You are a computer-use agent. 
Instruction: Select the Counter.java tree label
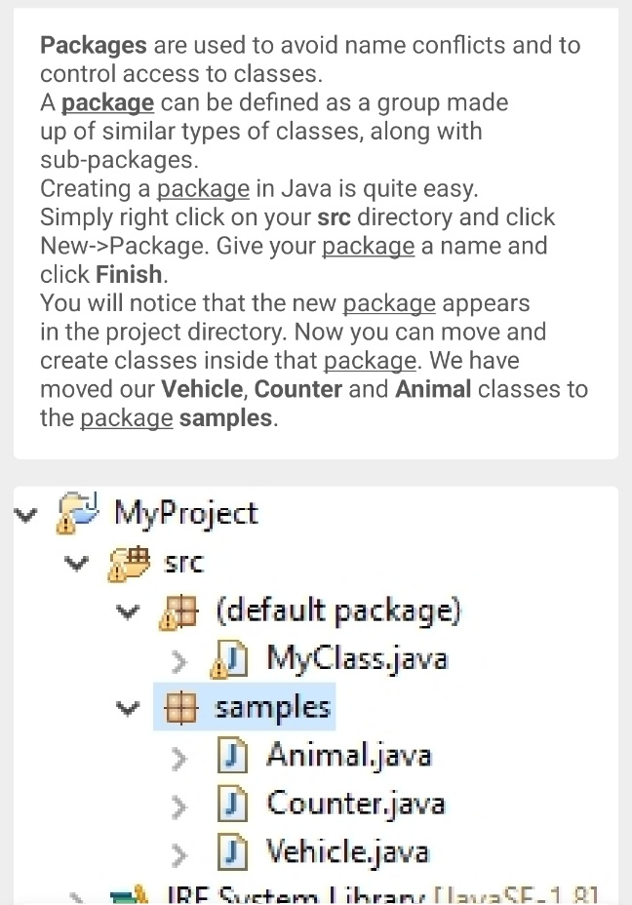tap(356, 804)
